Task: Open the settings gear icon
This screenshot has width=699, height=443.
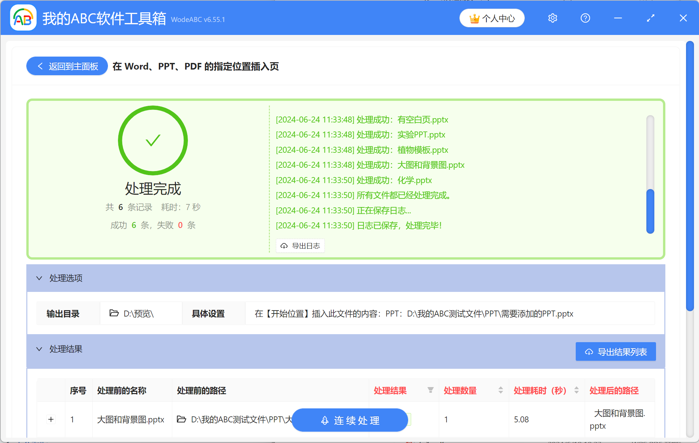Action: [x=552, y=18]
